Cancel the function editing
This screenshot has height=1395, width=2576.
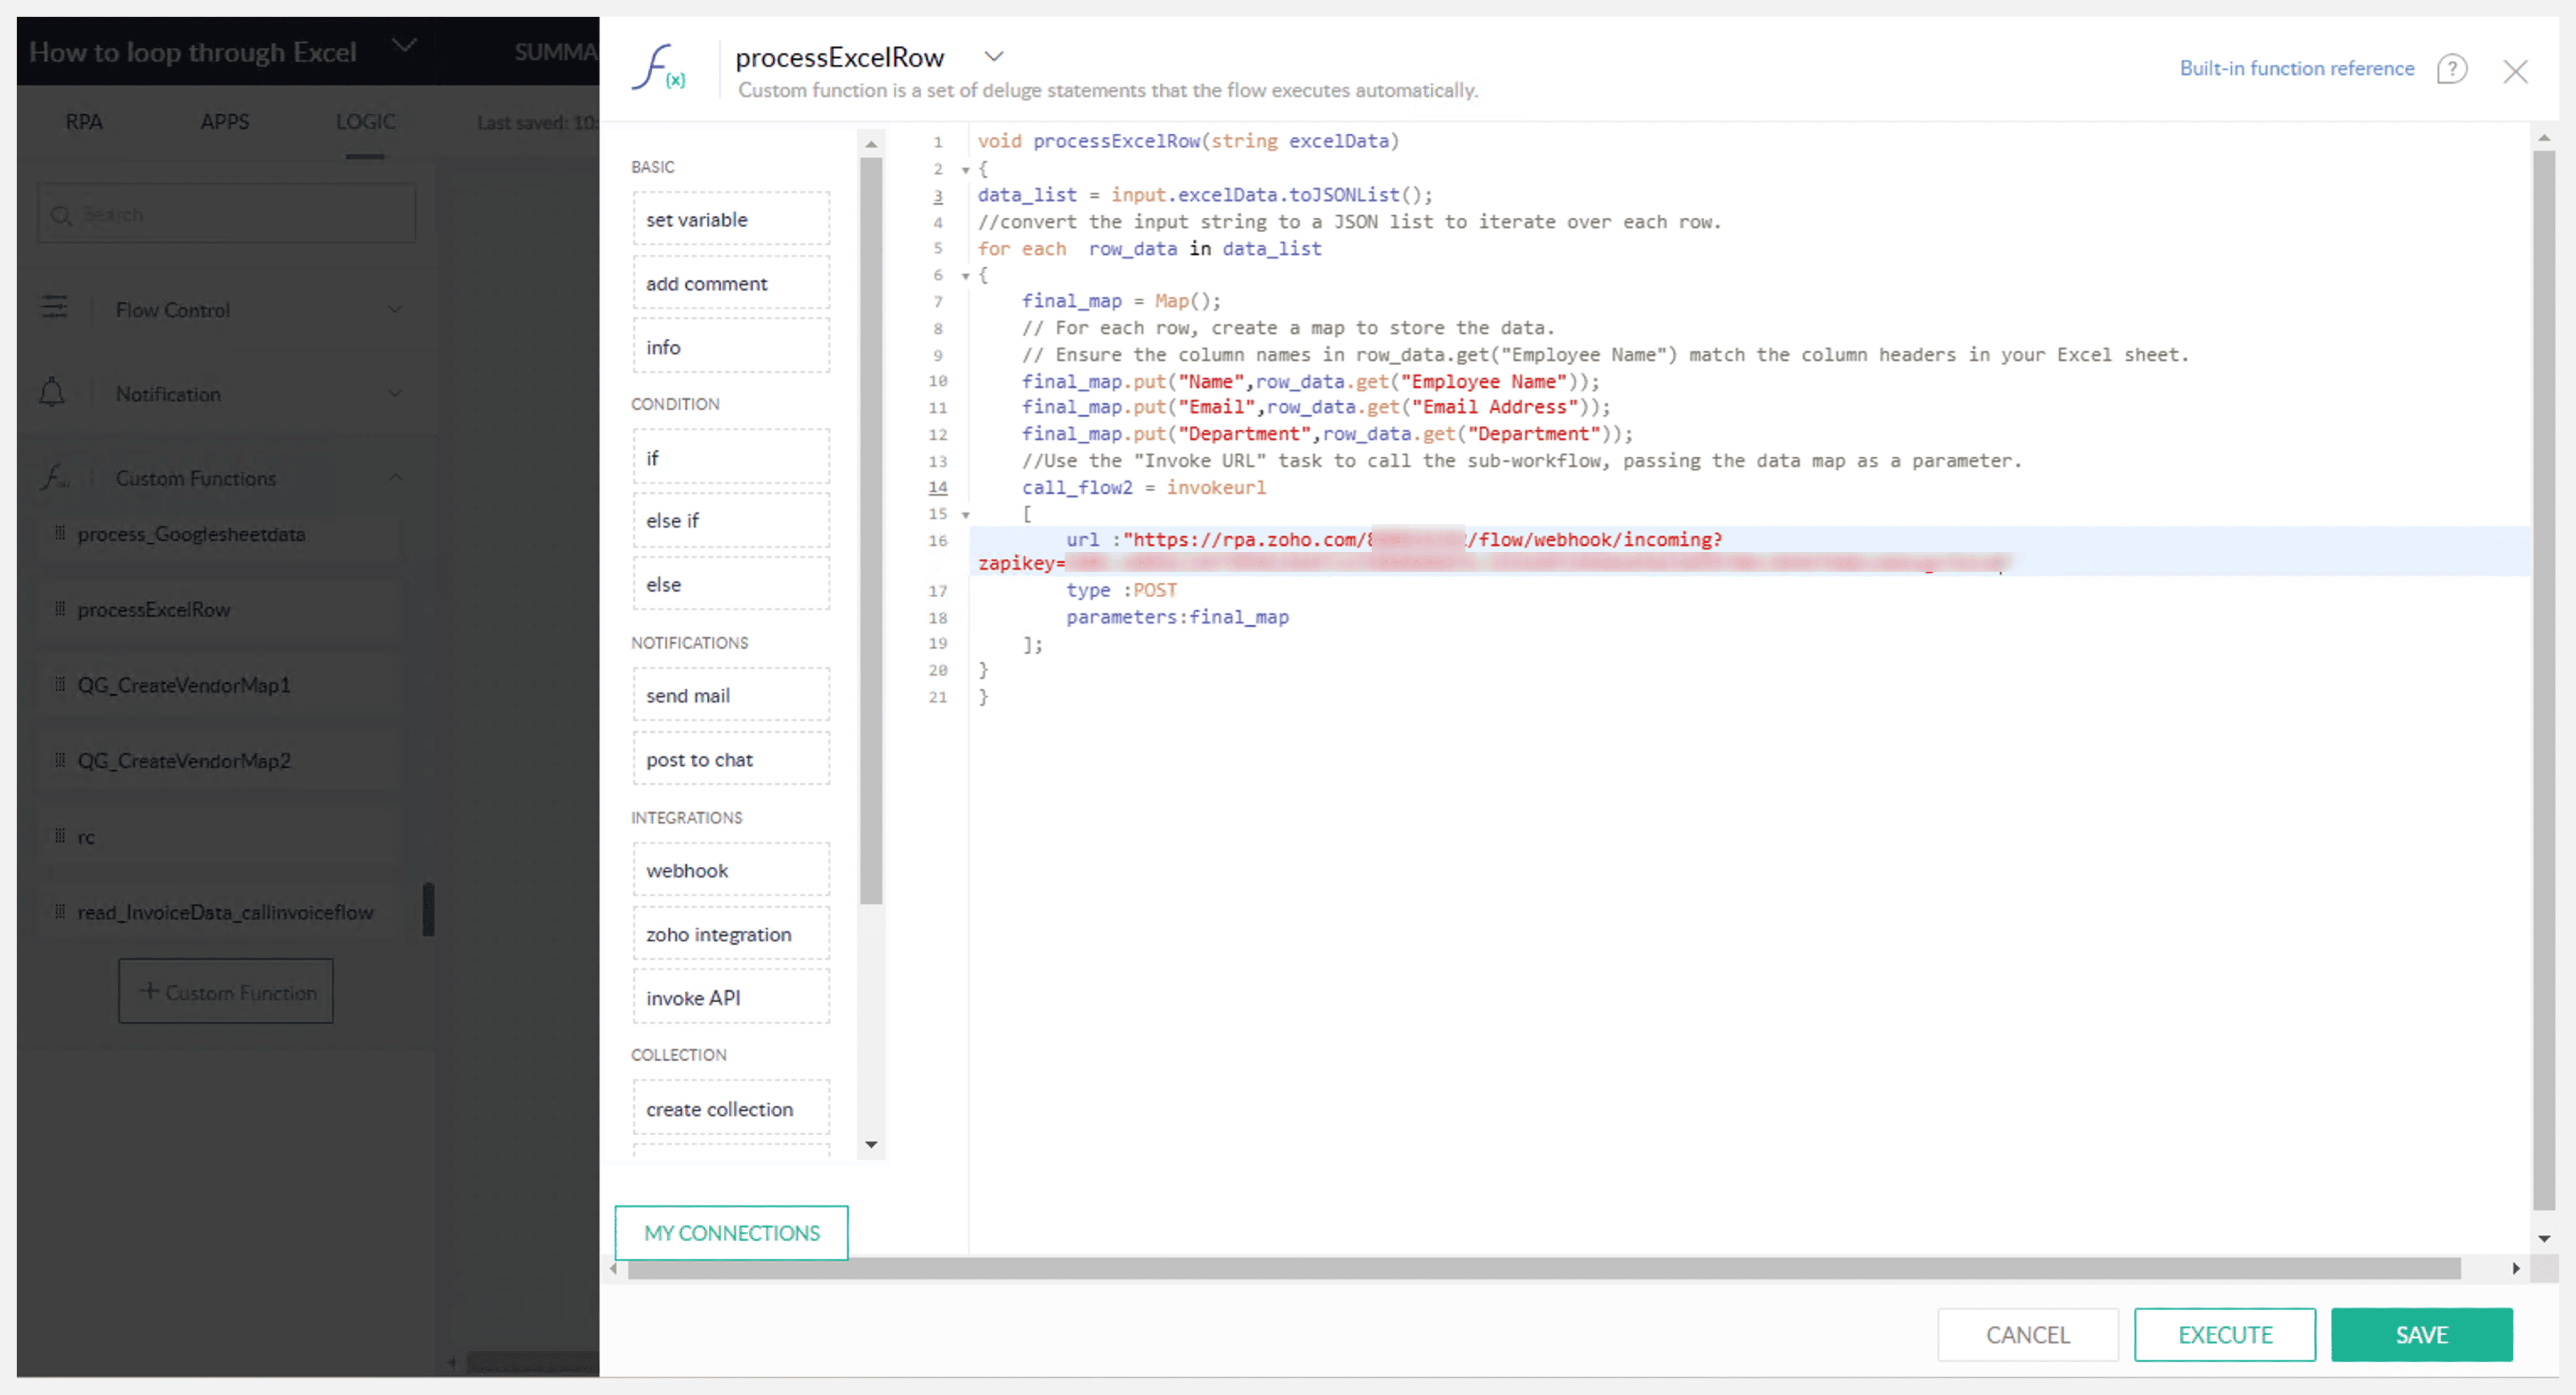(x=2027, y=1334)
